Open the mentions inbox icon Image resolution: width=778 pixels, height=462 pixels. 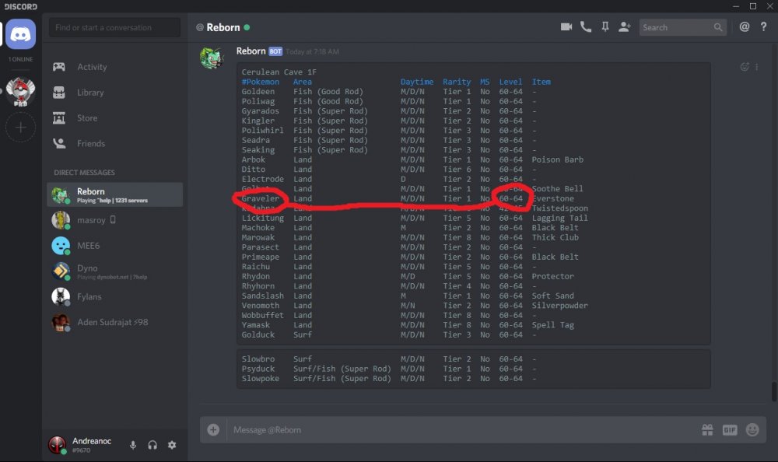745,27
